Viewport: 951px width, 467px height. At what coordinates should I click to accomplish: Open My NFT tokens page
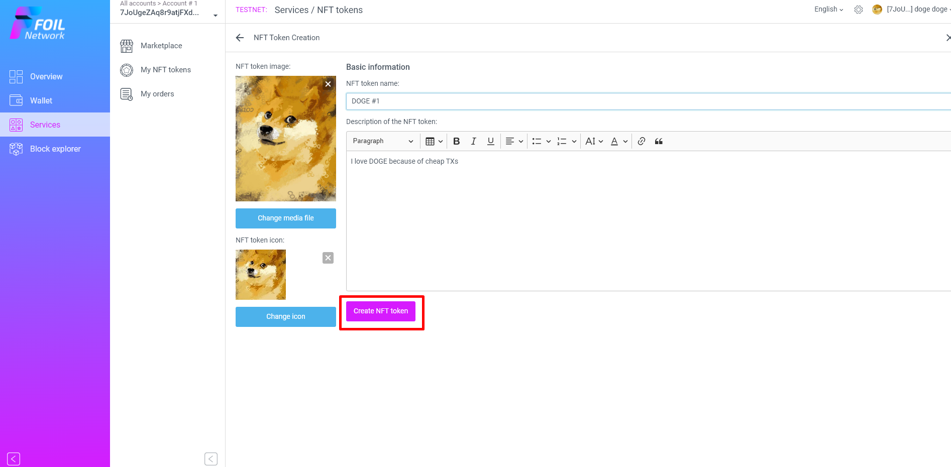point(166,70)
